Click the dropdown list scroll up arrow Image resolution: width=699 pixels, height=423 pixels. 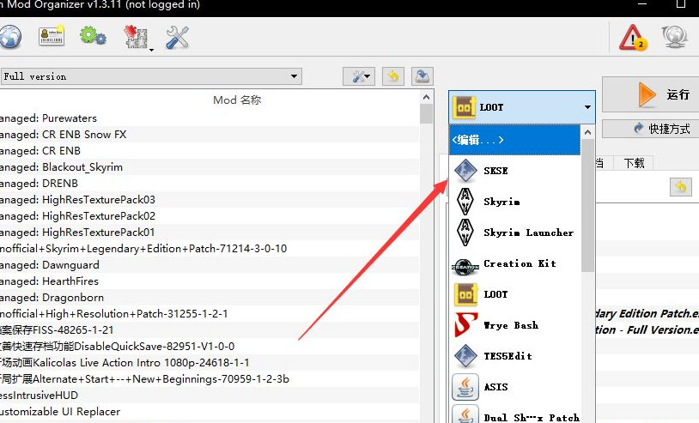click(x=587, y=132)
